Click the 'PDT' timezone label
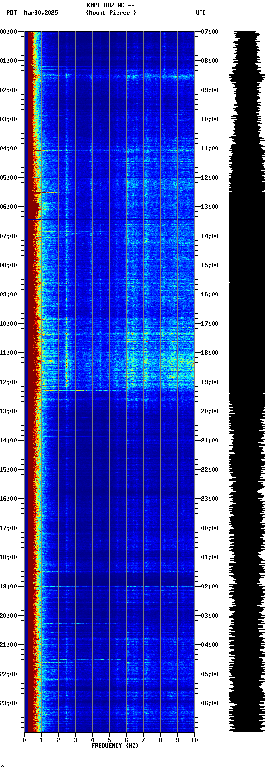268x771 pixels. pyautogui.click(x=11, y=13)
